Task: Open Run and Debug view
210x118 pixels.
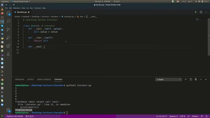Action: 8,38
